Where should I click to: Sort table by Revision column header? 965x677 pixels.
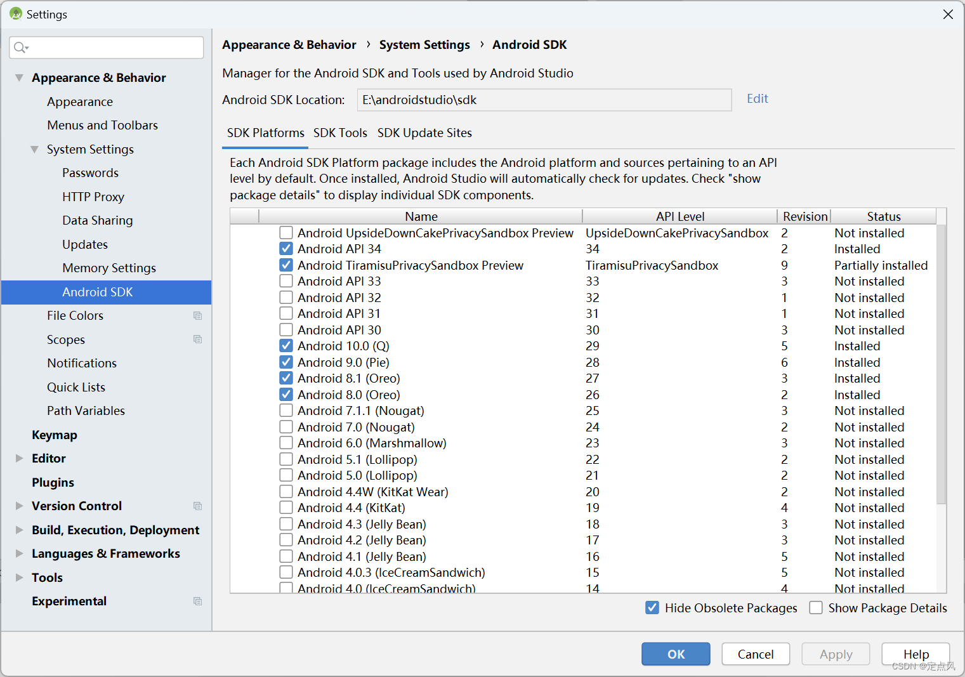point(804,216)
